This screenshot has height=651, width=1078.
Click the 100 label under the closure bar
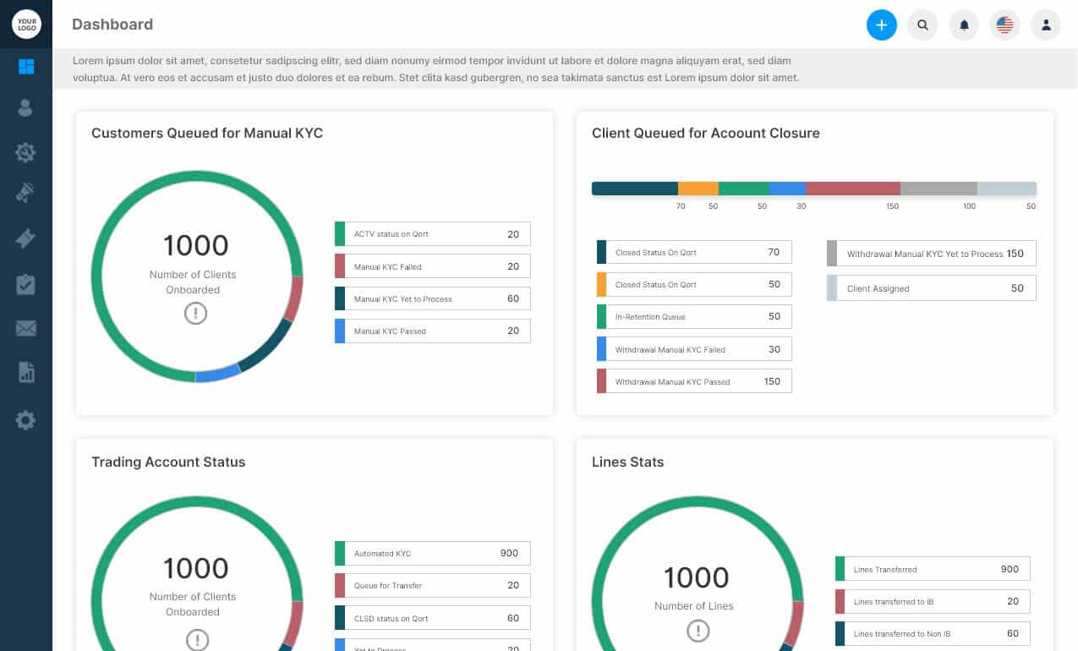(970, 206)
